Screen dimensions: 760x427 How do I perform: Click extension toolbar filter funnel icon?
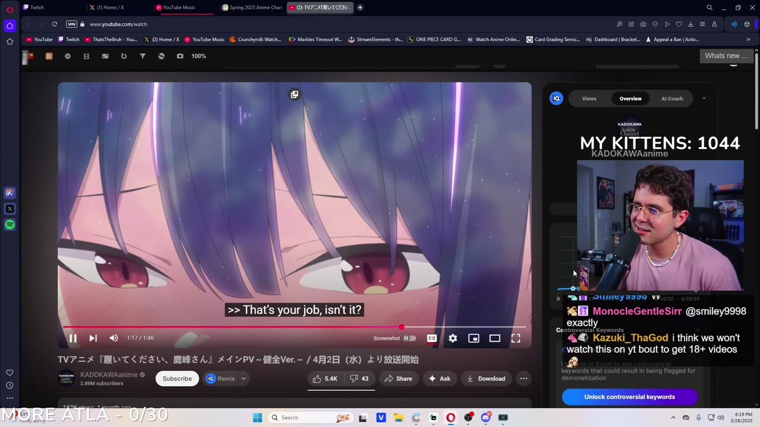click(142, 56)
